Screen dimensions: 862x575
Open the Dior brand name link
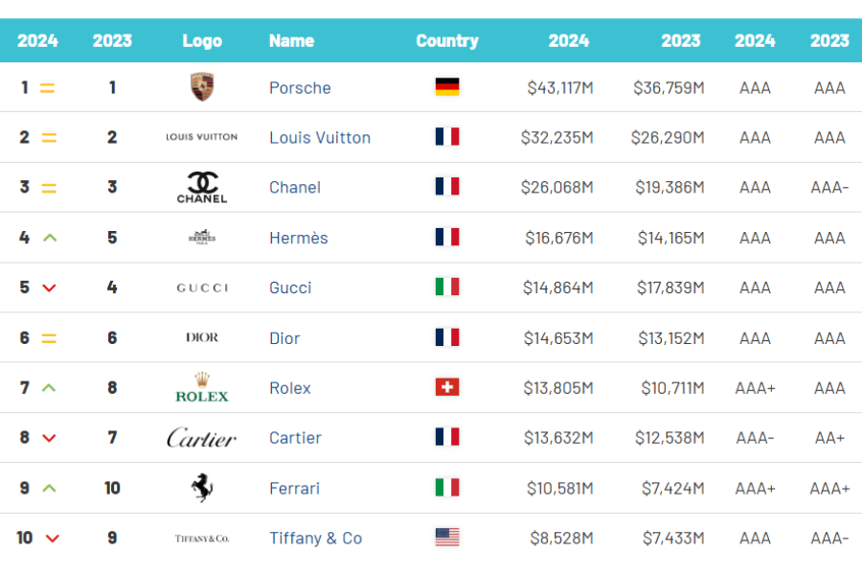pyautogui.click(x=284, y=338)
